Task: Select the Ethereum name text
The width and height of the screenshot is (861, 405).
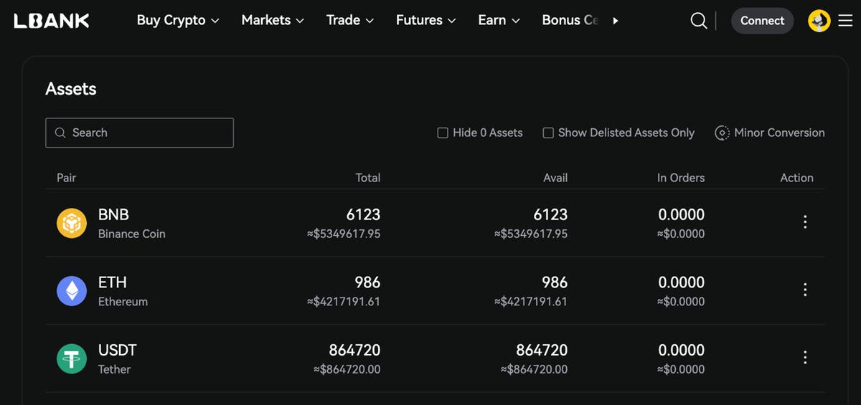Action: pos(123,302)
